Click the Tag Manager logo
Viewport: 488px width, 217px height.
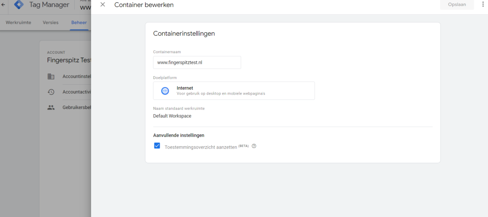click(x=19, y=4)
